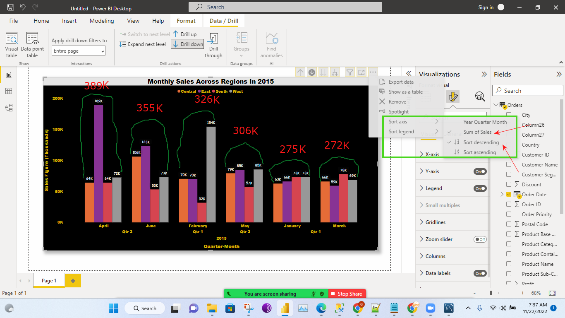The width and height of the screenshot is (565, 318).
Task: Select Sort ascending in the submenu
Action: coord(479,152)
